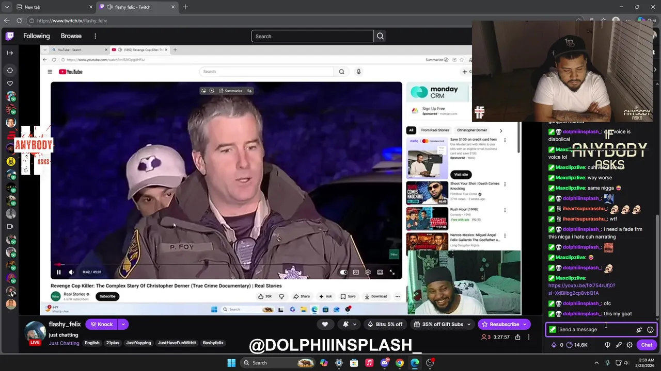The width and height of the screenshot is (661, 371).
Task: Select the JustYapping tag
Action: [x=138, y=343]
